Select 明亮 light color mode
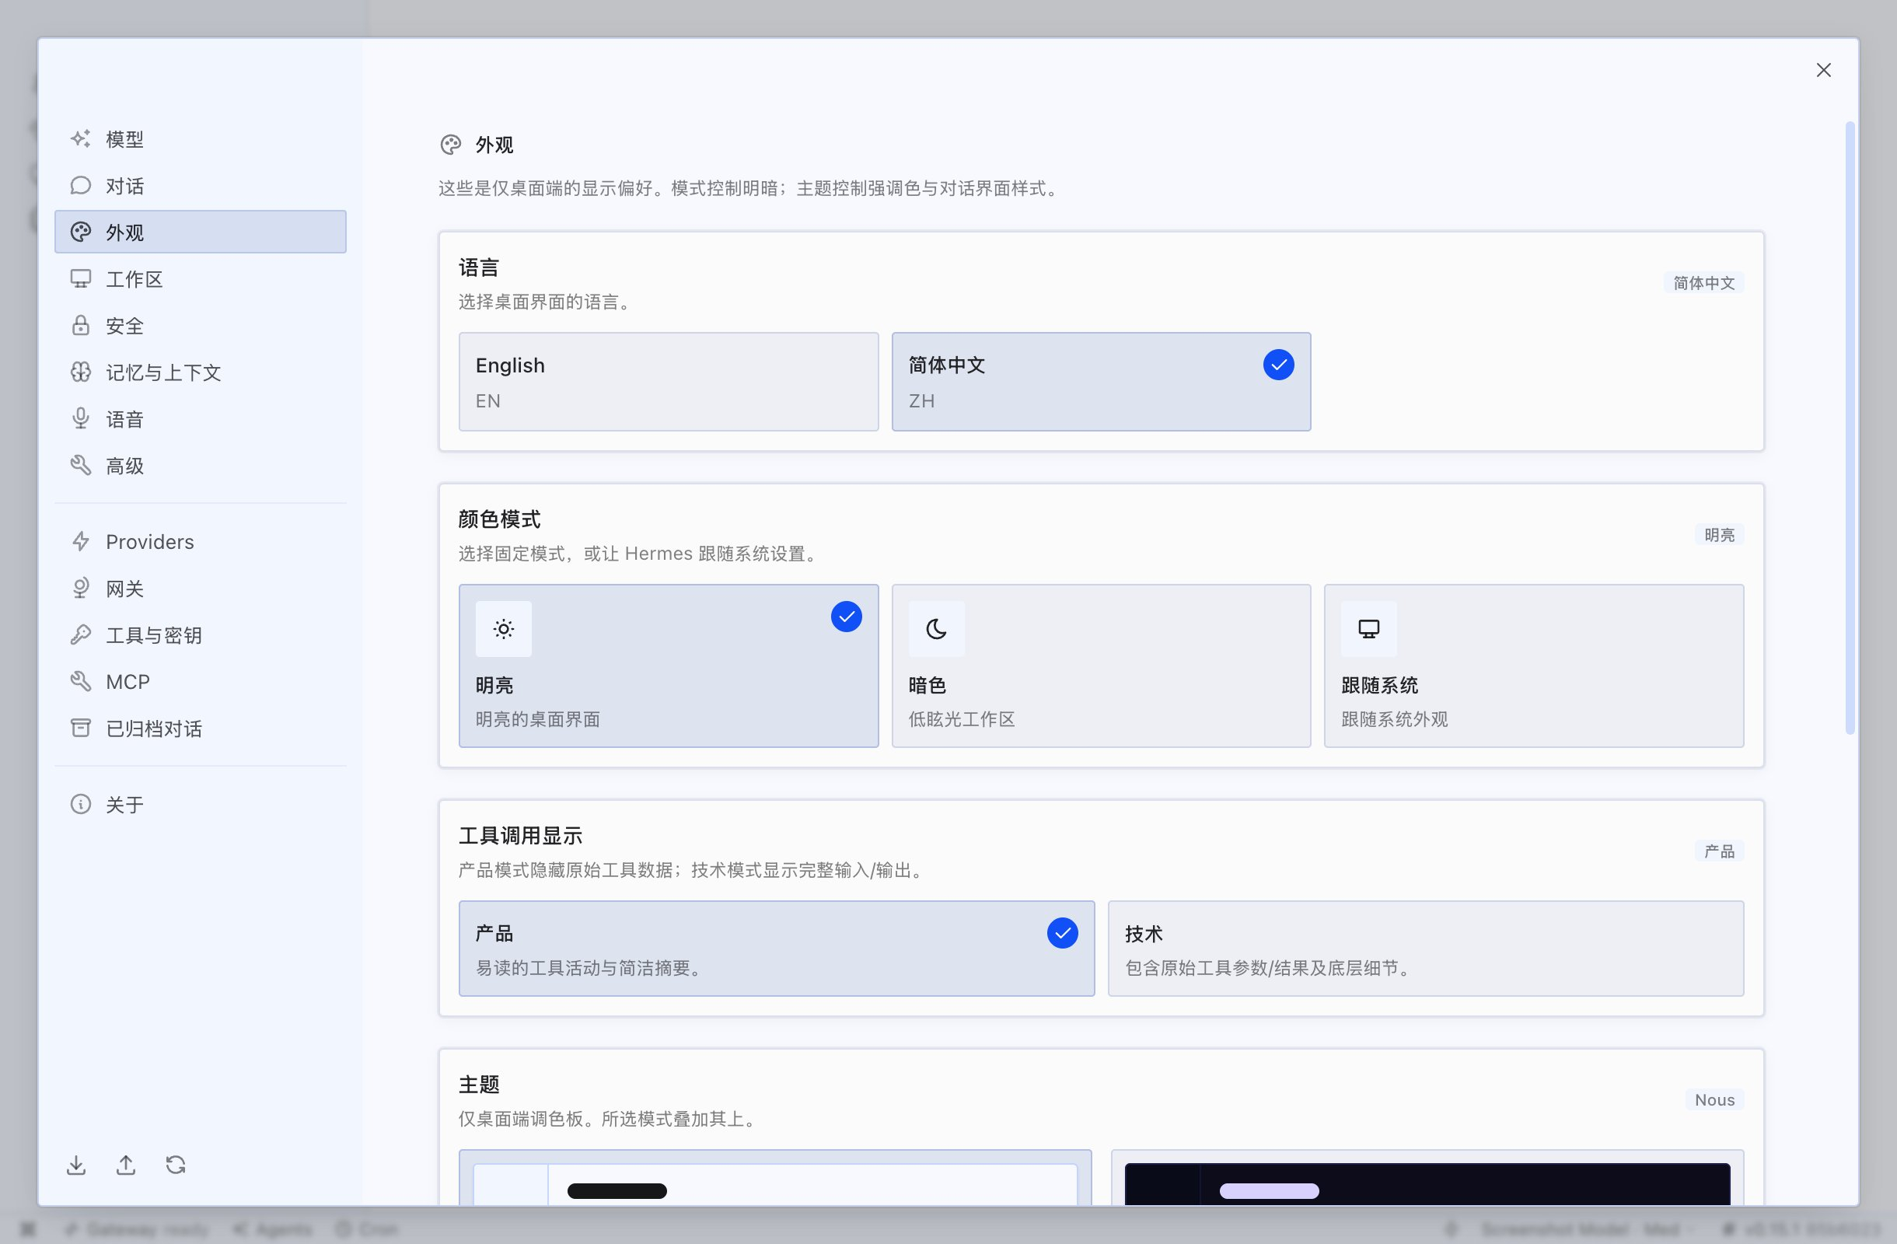Image resolution: width=1897 pixels, height=1244 pixels. 669,666
